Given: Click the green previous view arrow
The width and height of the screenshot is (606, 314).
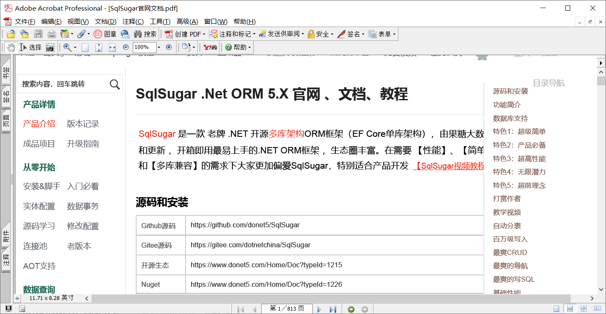Looking at the screenshot, I should (x=351, y=309).
